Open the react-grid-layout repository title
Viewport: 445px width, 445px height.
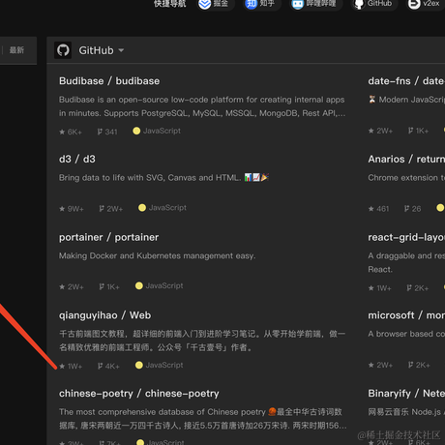pyautogui.click(x=406, y=237)
